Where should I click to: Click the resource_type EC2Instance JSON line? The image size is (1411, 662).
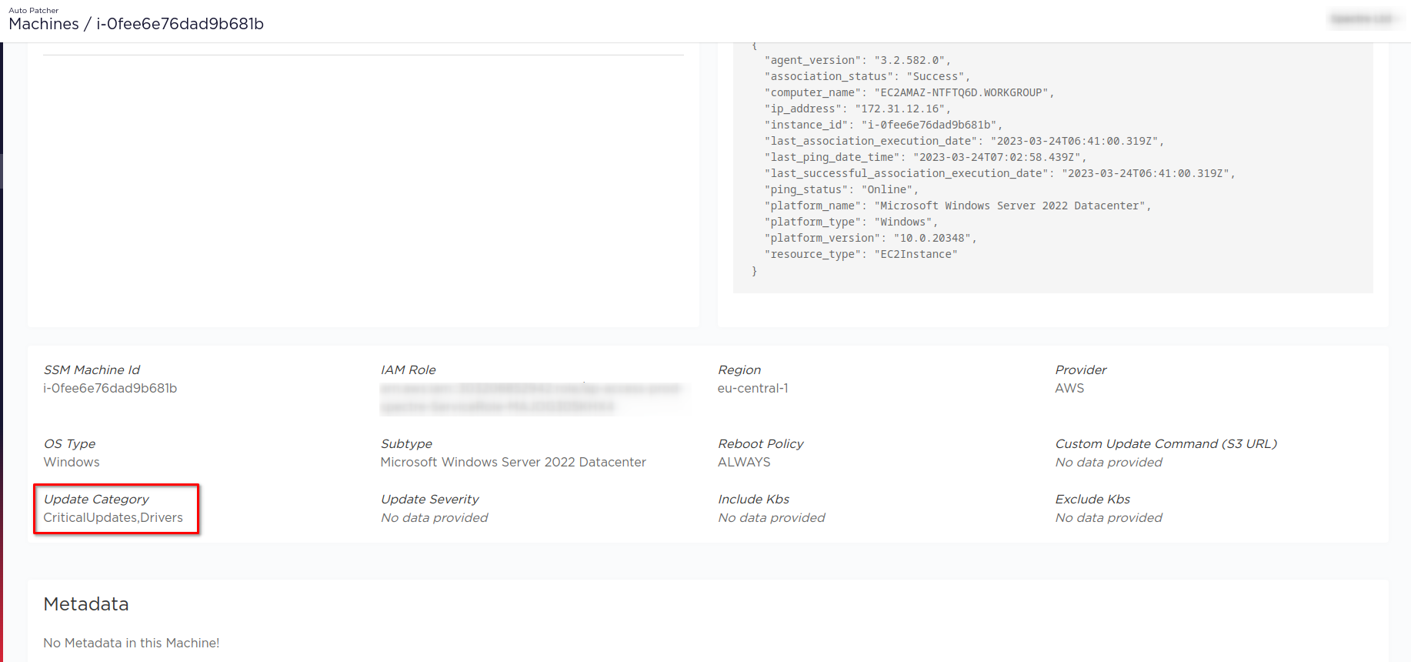point(861,254)
